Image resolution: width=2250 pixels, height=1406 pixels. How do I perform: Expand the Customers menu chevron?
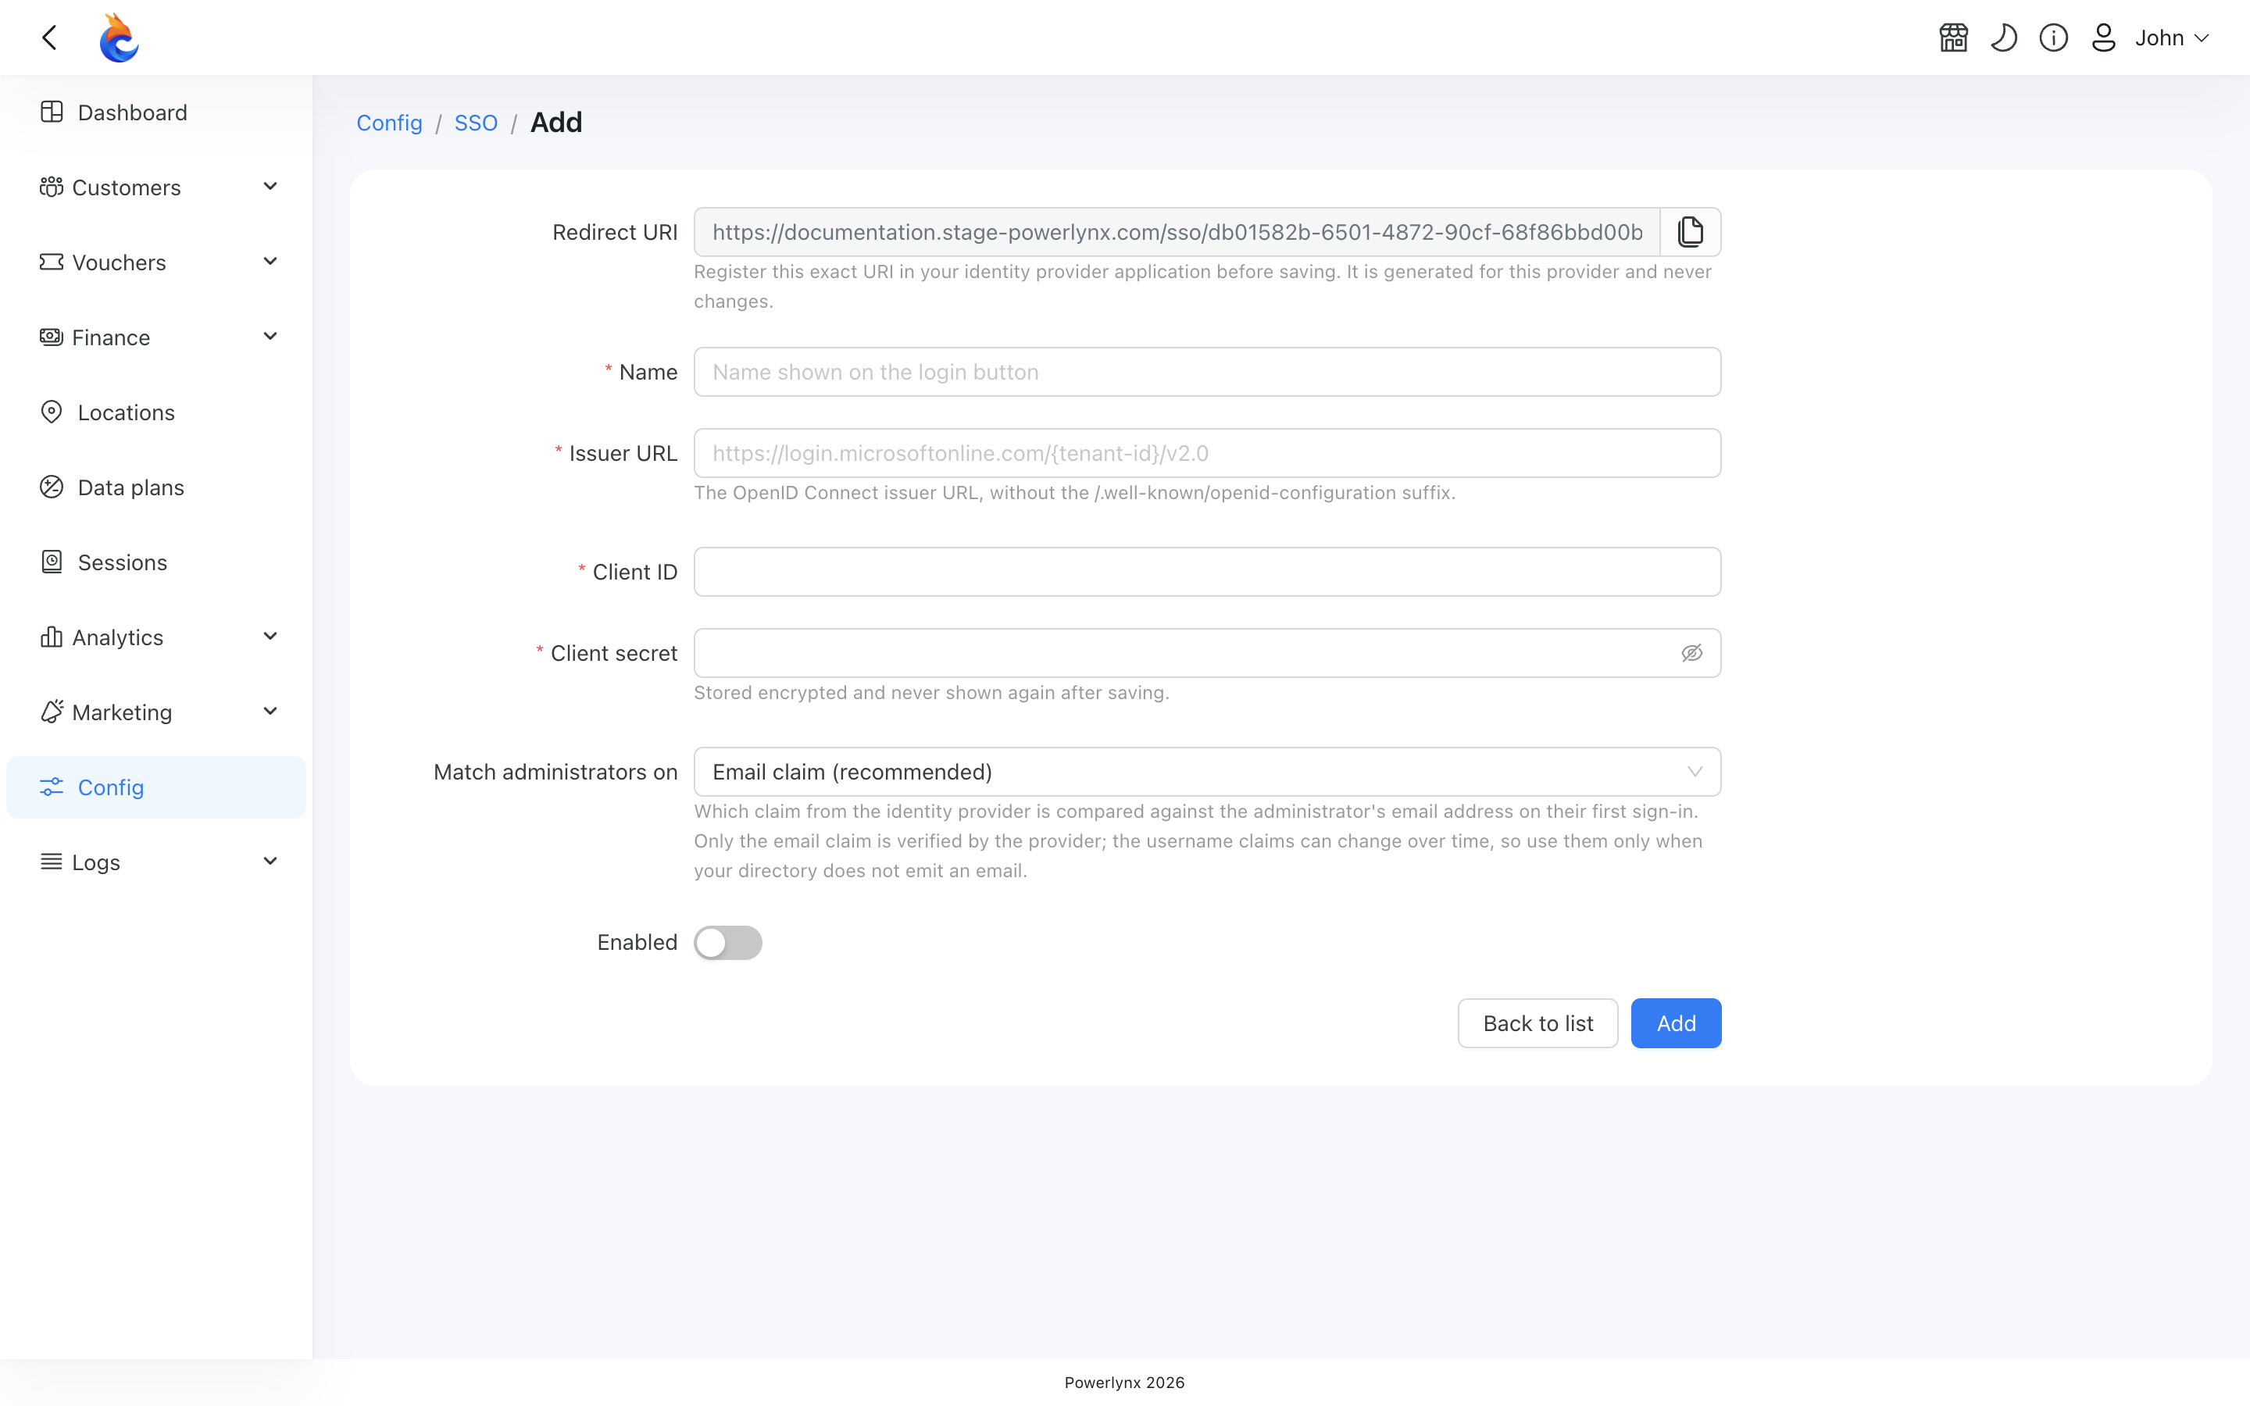point(270,187)
